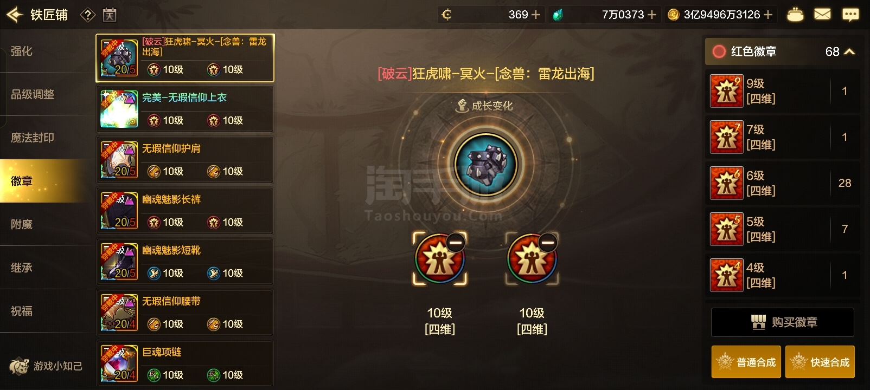Add more gold coins with plus button
The image size is (870, 390).
point(768,15)
